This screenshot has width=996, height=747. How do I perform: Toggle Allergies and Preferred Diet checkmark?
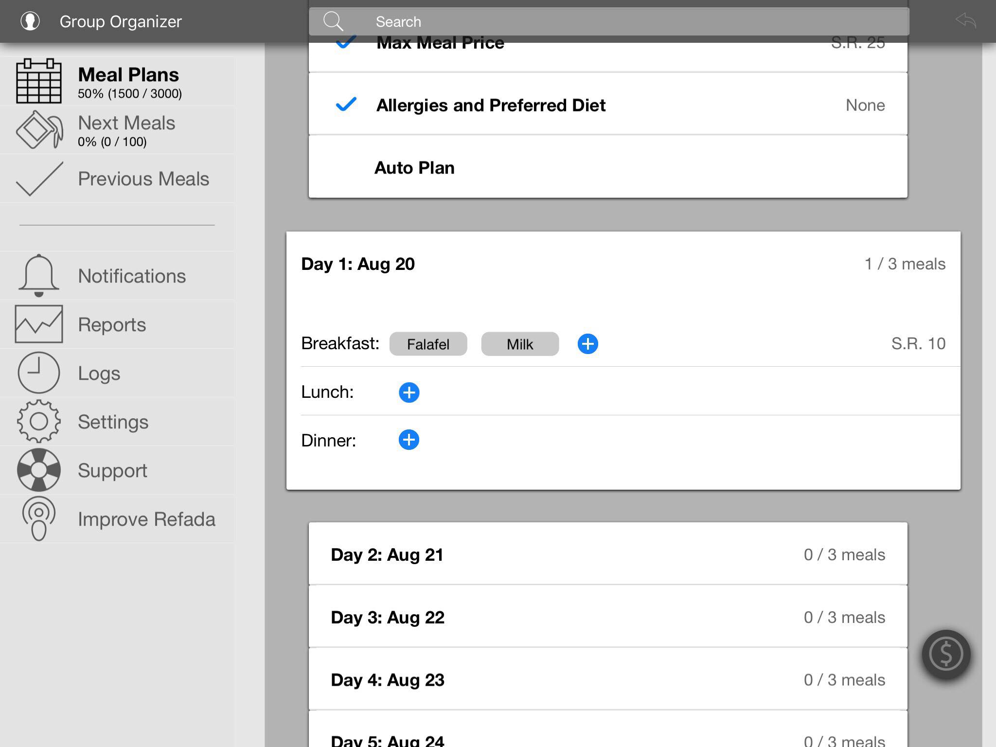(x=346, y=105)
